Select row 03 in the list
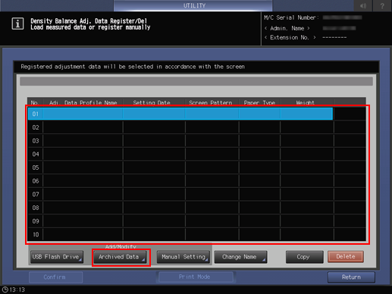This screenshot has height=294, width=392. pos(180,141)
